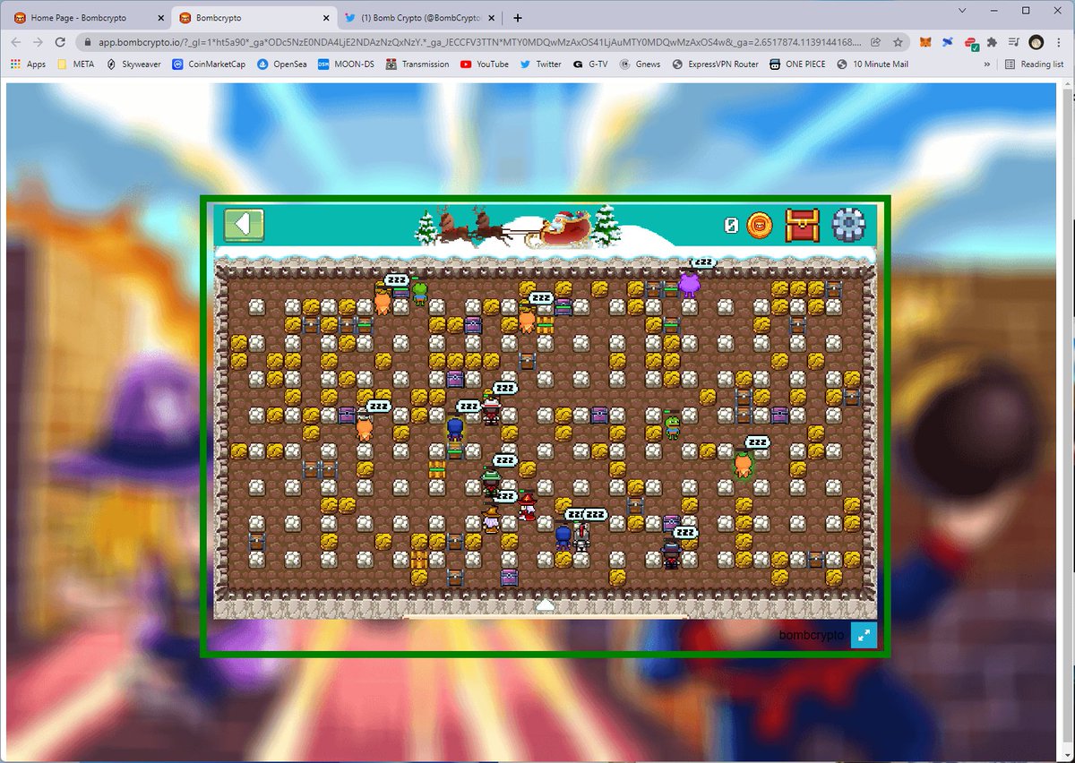The height and width of the screenshot is (763, 1075).
Task: Click the share page icon in address bar
Action: point(875,42)
